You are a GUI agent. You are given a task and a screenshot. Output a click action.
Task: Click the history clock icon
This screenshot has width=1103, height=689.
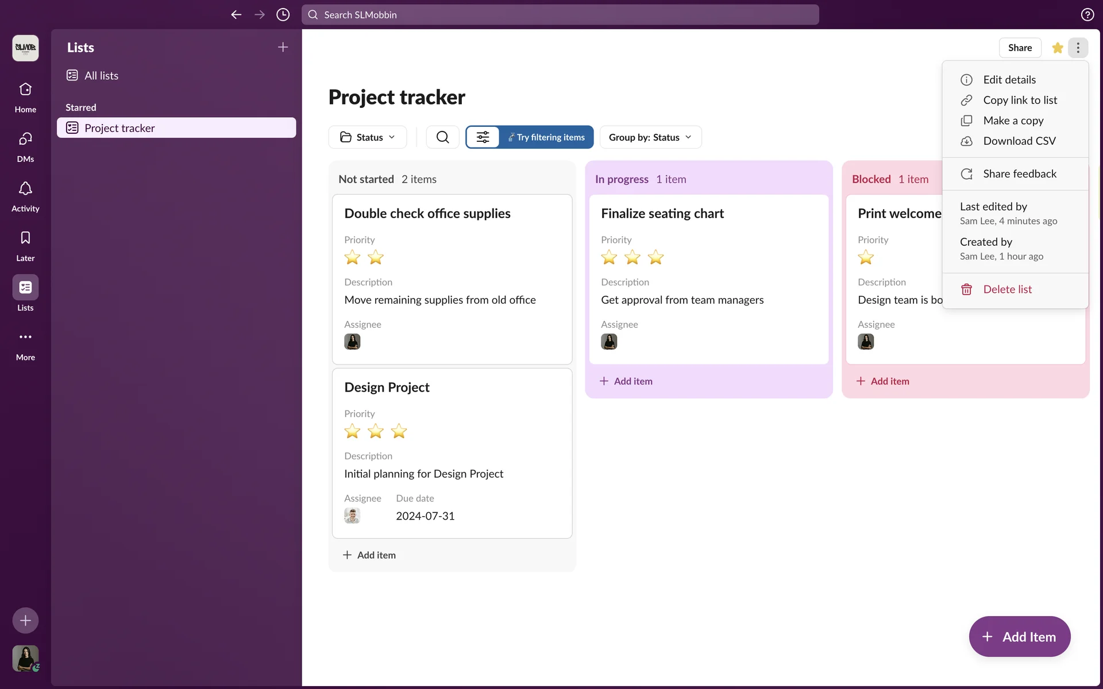(x=283, y=15)
